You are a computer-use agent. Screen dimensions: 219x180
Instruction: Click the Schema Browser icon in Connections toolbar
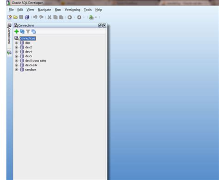(34, 31)
